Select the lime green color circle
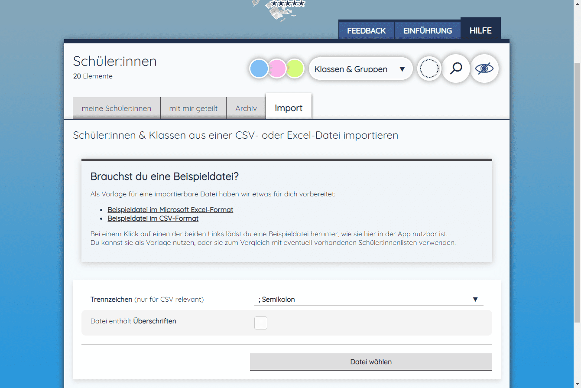 click(295, 68)
